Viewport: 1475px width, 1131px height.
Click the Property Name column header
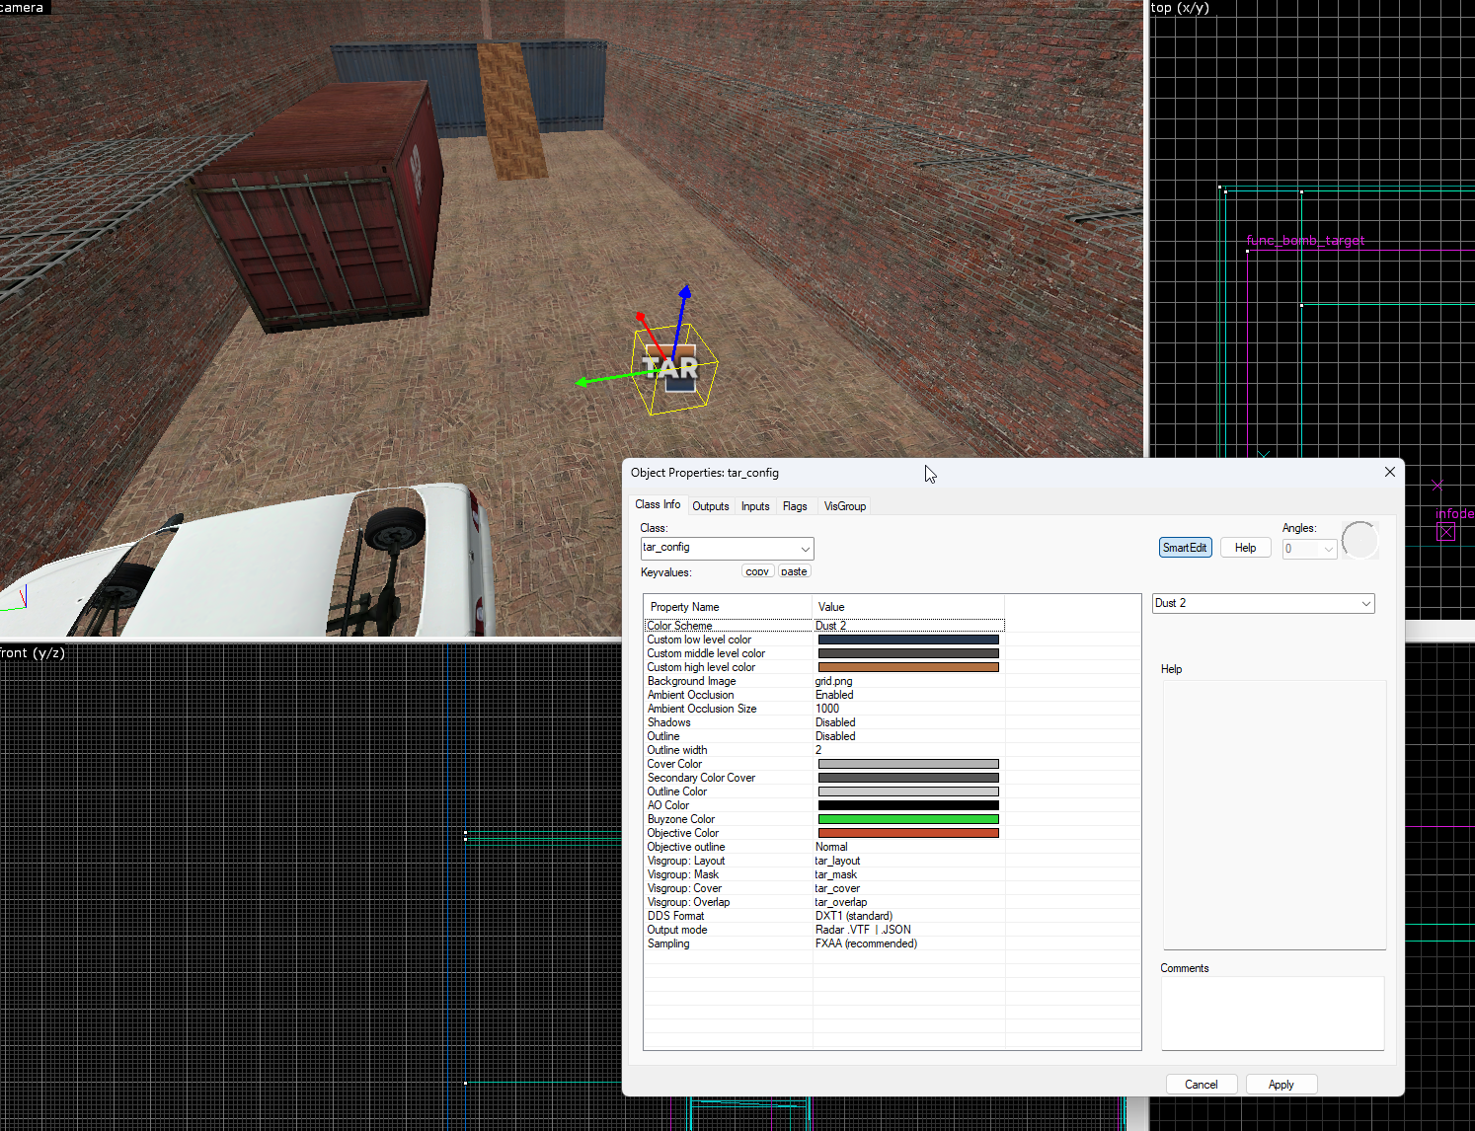729,607
